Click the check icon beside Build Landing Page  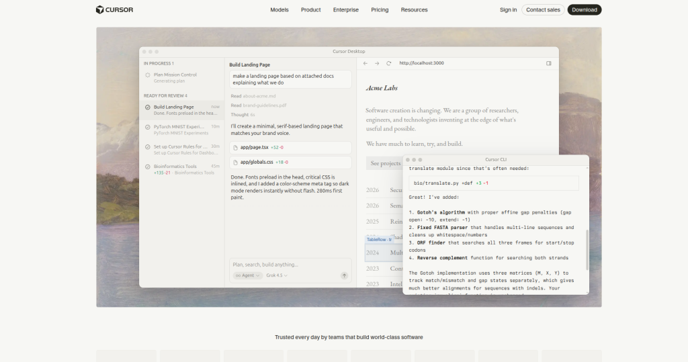click(x=148, y=107)
